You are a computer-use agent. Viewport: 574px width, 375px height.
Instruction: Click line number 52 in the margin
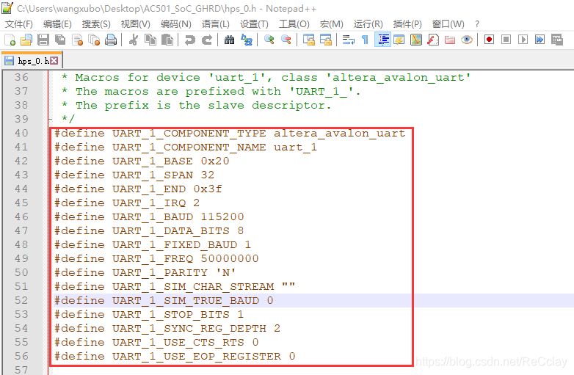pyautogui.click(x=21, y=300)
